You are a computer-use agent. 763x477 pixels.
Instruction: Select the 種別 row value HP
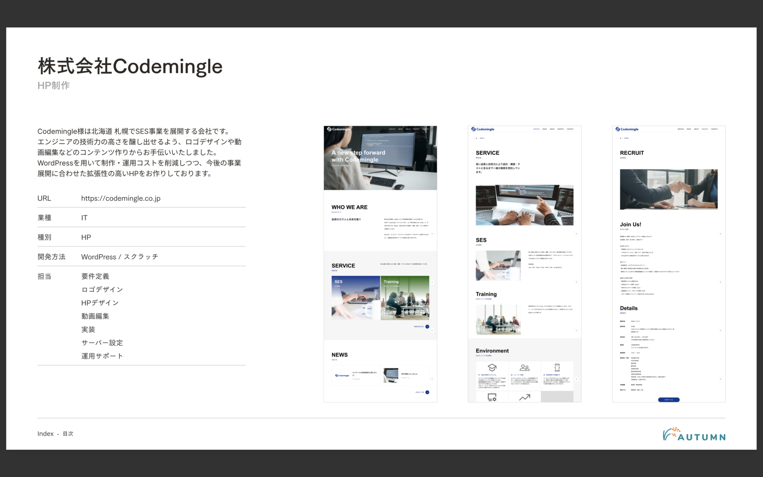(x=86, y=237)
